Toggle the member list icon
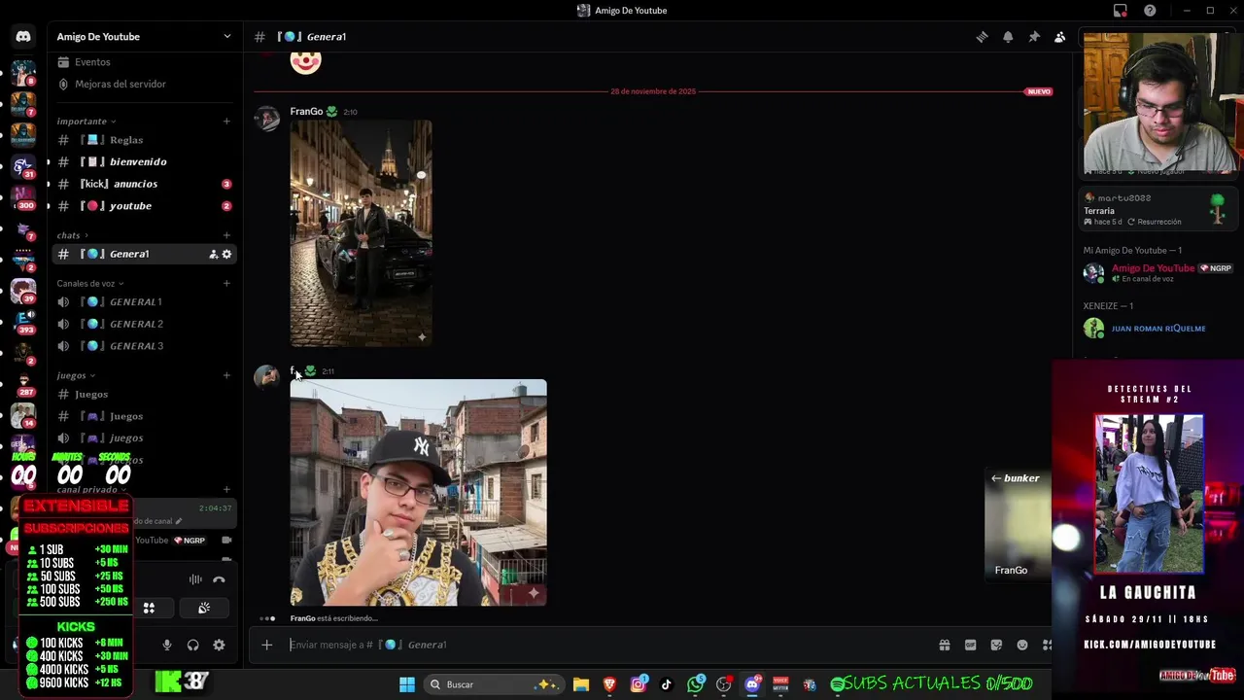This screenshot has height=700, width=1244. click(1060, 37)
